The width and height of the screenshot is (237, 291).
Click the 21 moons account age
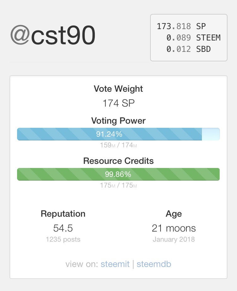tap(173, 228)
